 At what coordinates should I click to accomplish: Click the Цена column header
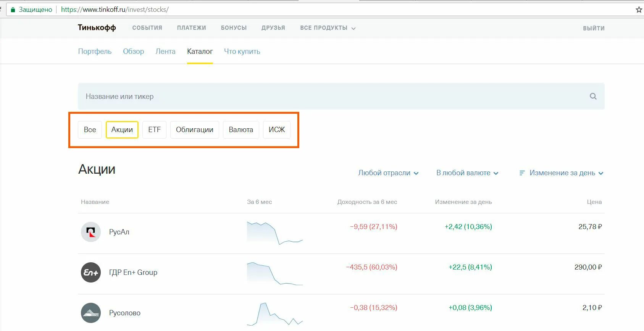(594, 202)
